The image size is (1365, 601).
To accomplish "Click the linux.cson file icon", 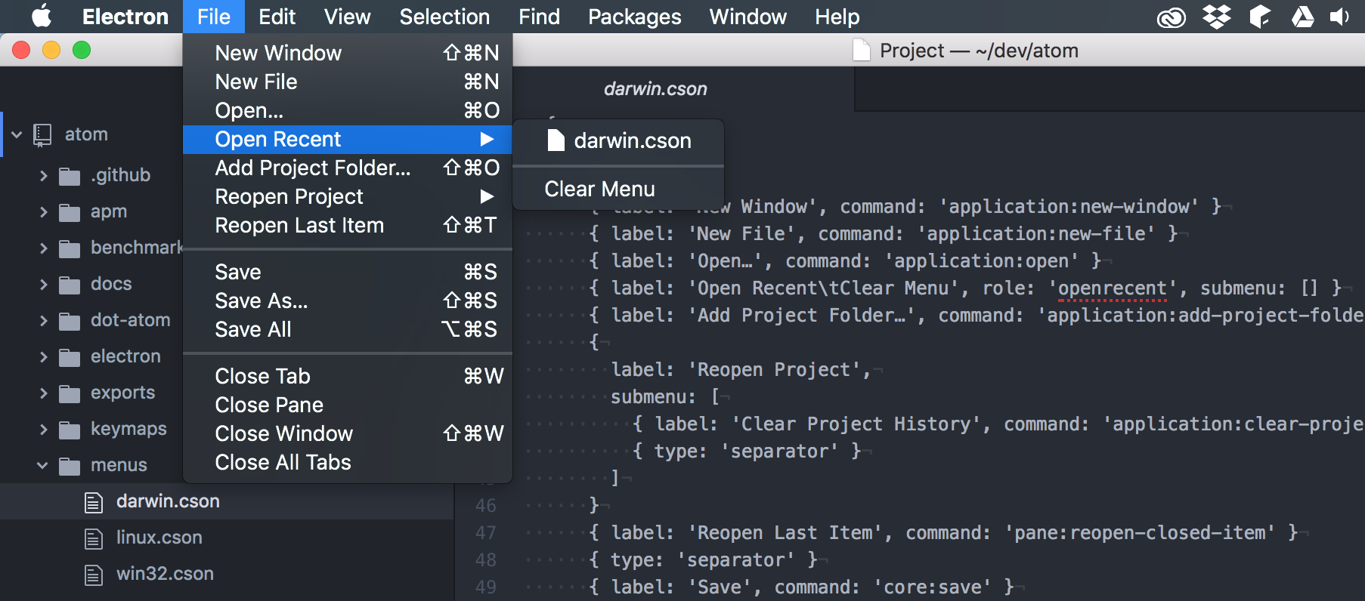I will 94,538.
